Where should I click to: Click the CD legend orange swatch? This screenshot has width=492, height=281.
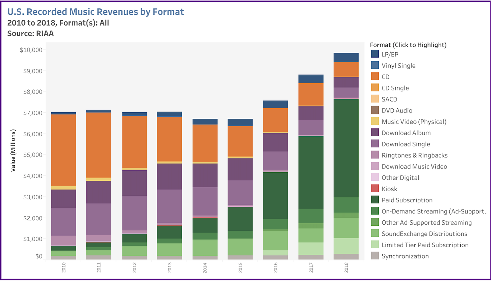[375, 77]
